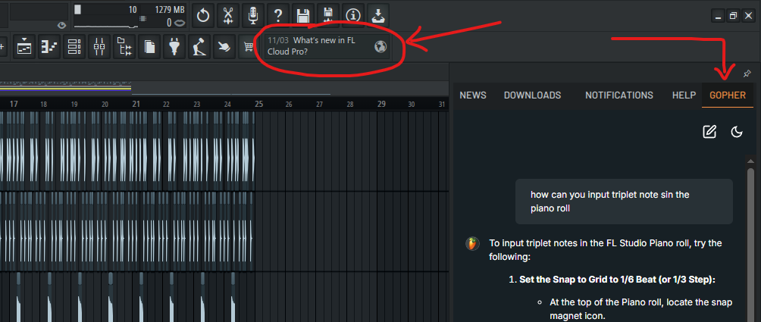Click the pointing hand toolbar icon

coord(224,46)
